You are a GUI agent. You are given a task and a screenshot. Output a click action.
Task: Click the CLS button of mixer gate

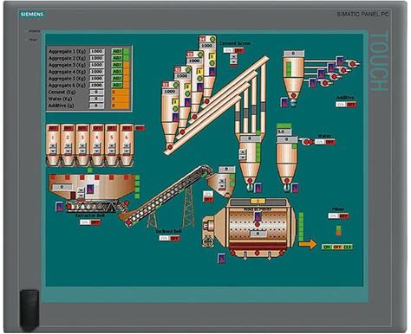point(348,247)
